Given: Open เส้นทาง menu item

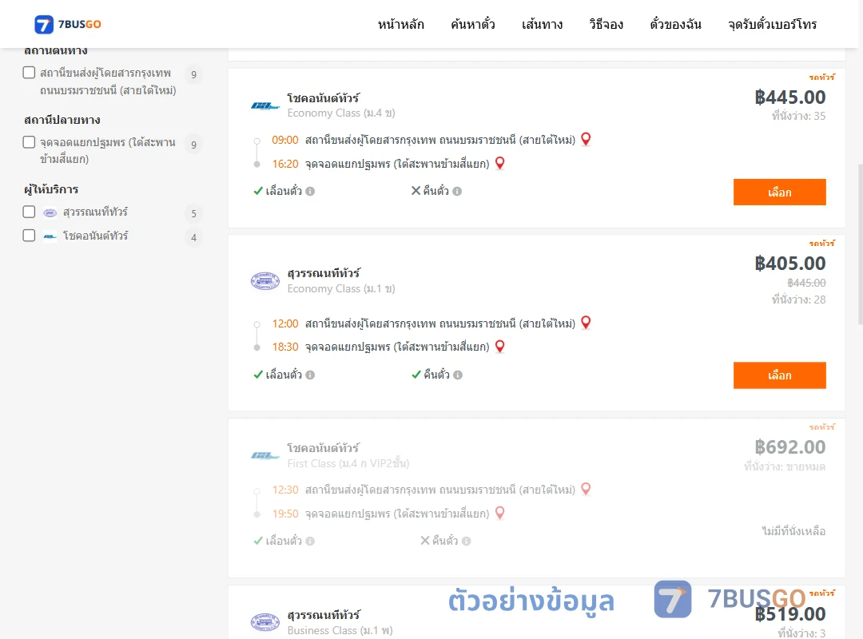Looking at the screenshot, I should (x=542, y=24).
